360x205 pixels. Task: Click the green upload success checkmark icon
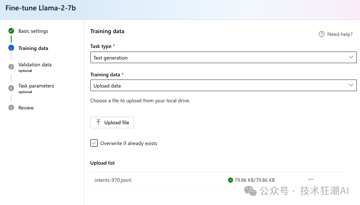pyautogui.click(x=230, y=180)
